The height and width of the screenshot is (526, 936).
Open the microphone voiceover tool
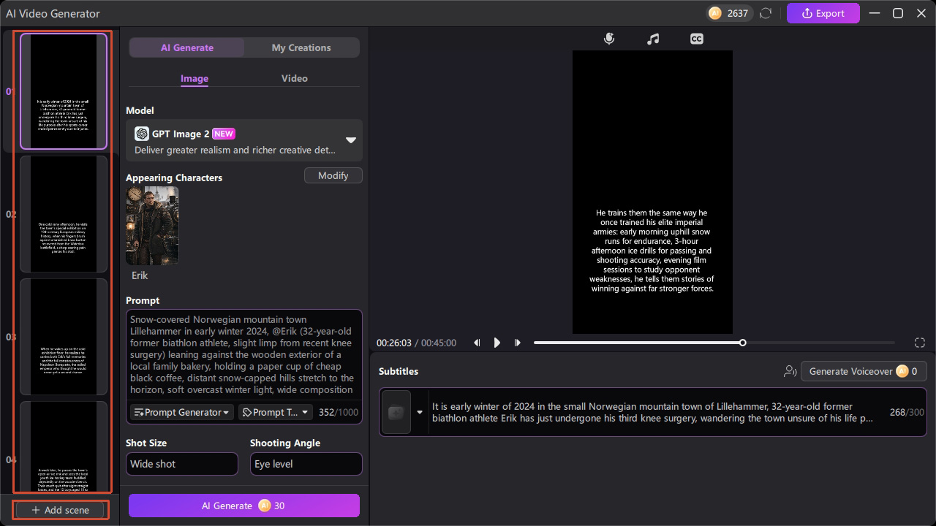(x=609, y=39)
